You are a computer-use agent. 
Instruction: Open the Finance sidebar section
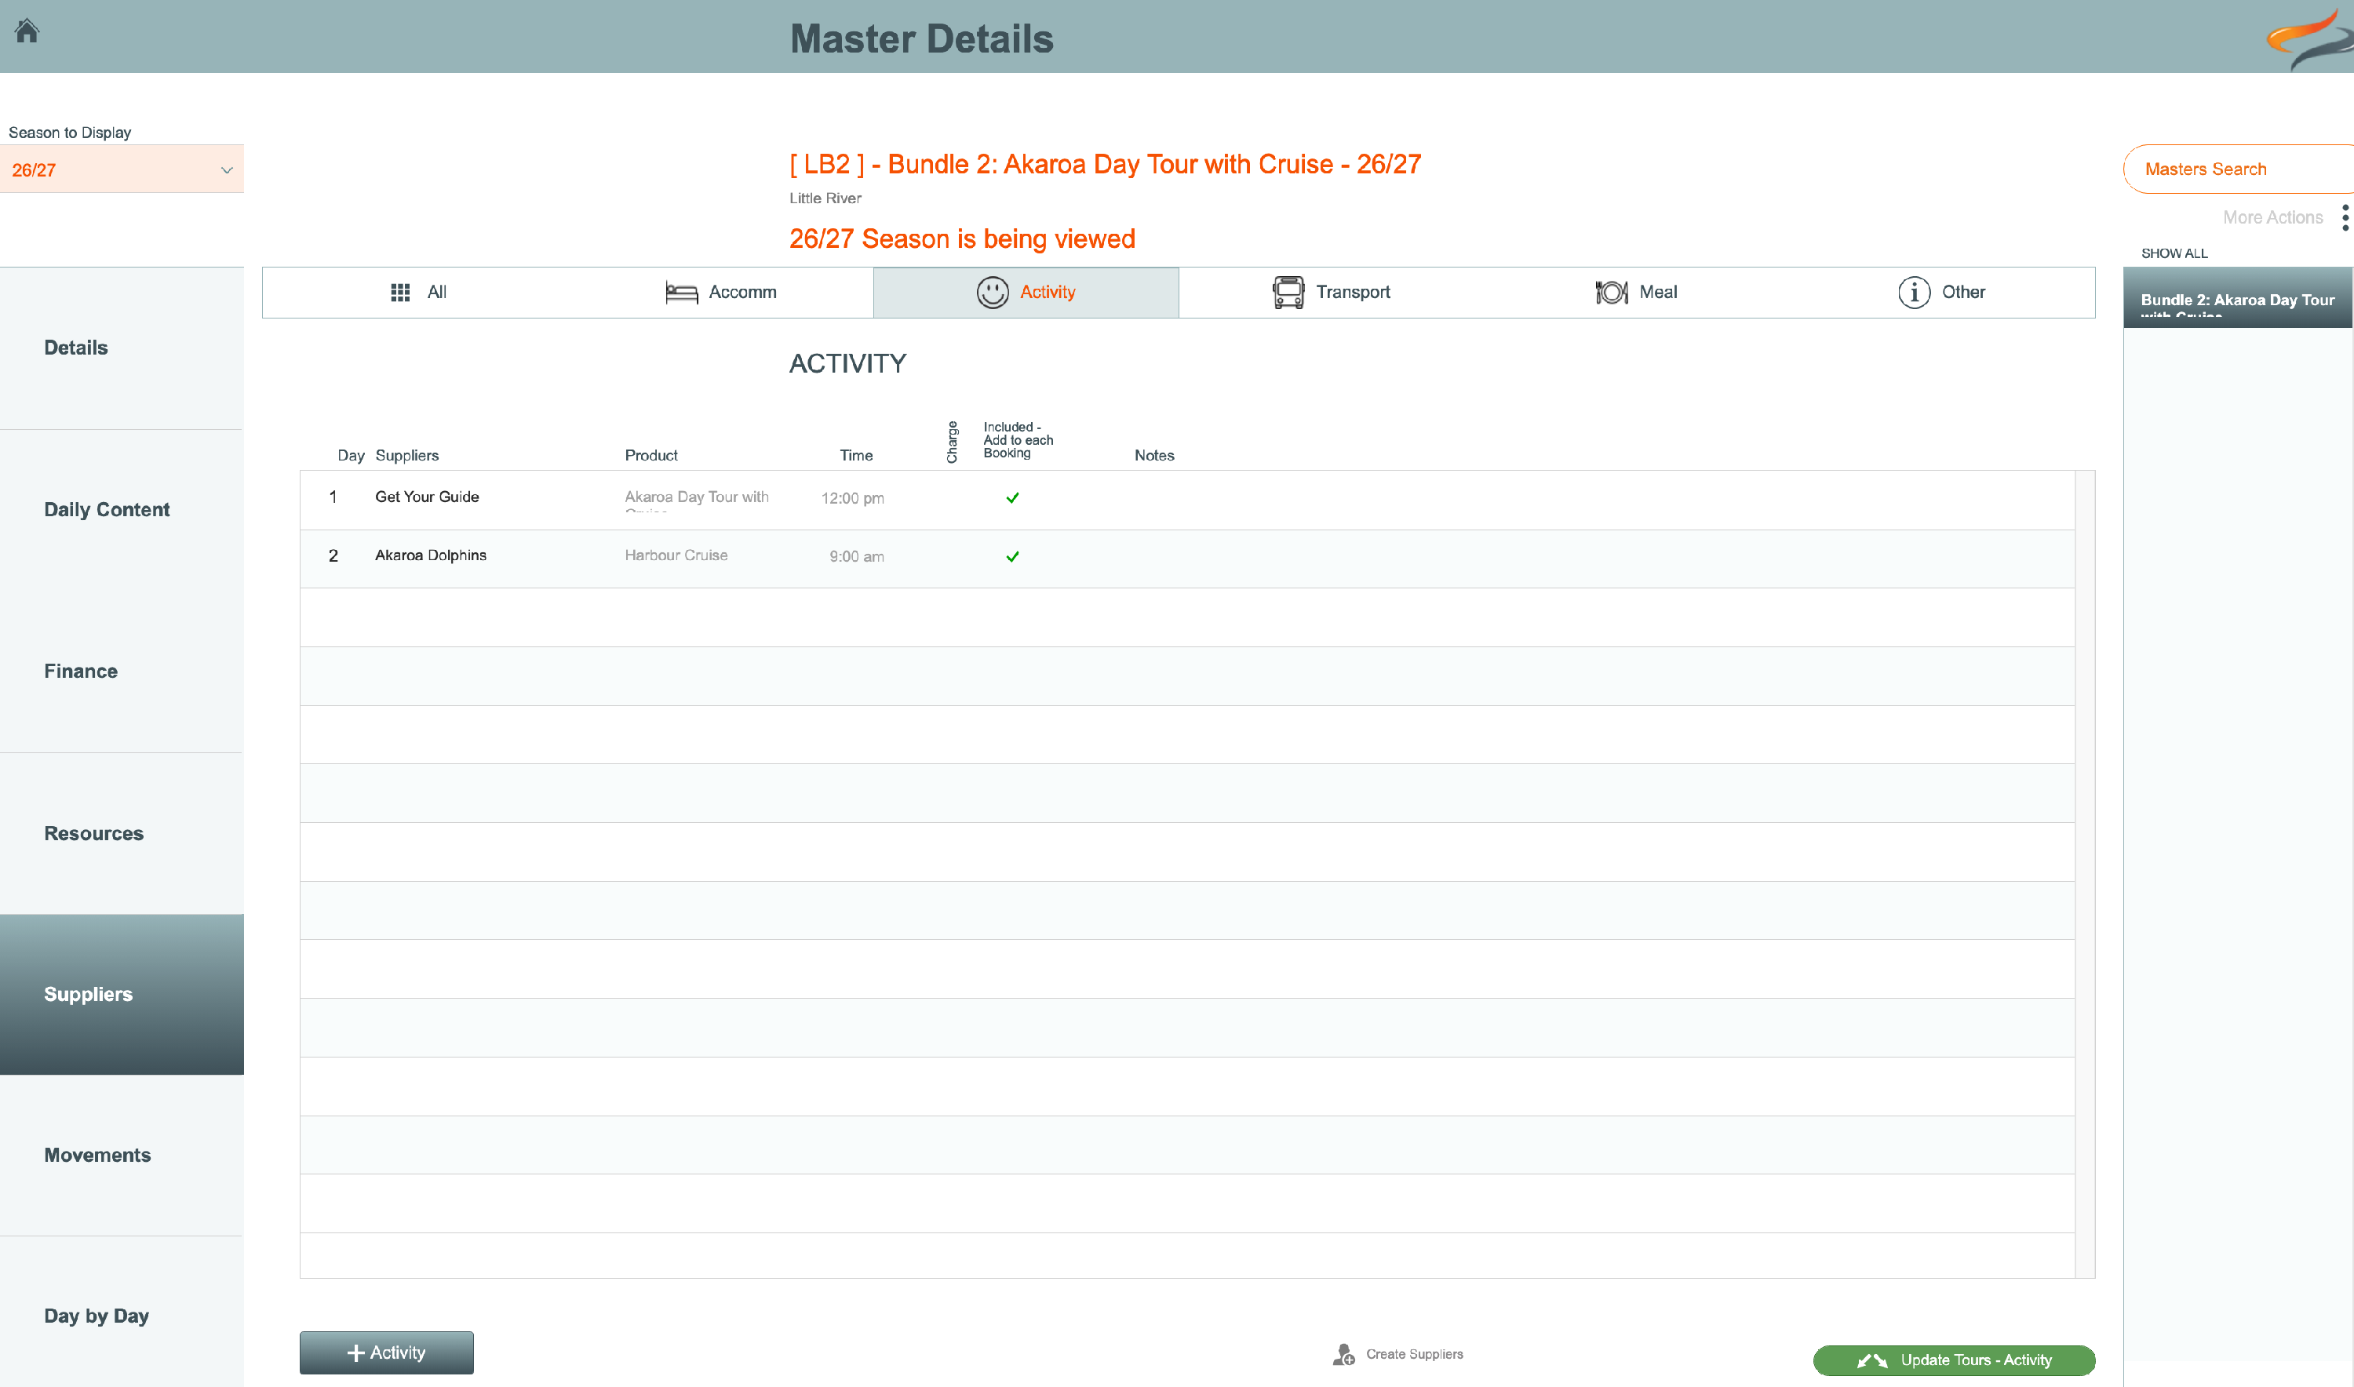122,671
